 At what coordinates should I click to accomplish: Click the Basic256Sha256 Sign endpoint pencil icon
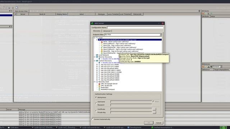(102, 47)
